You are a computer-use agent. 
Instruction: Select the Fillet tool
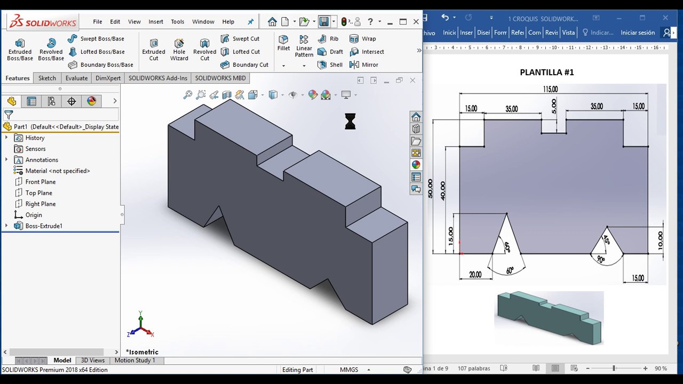tap(283, 43)
